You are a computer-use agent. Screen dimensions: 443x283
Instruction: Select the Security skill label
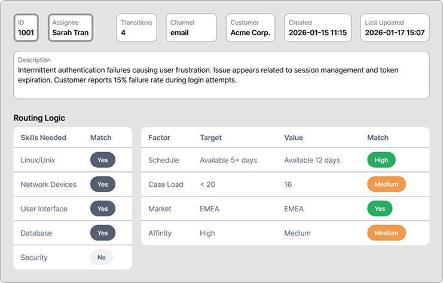(34, 257)
